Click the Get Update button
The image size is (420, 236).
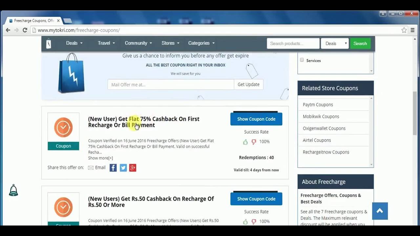tap(248, 85)
